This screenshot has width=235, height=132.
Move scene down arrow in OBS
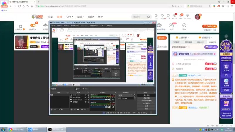coord(62,109)
